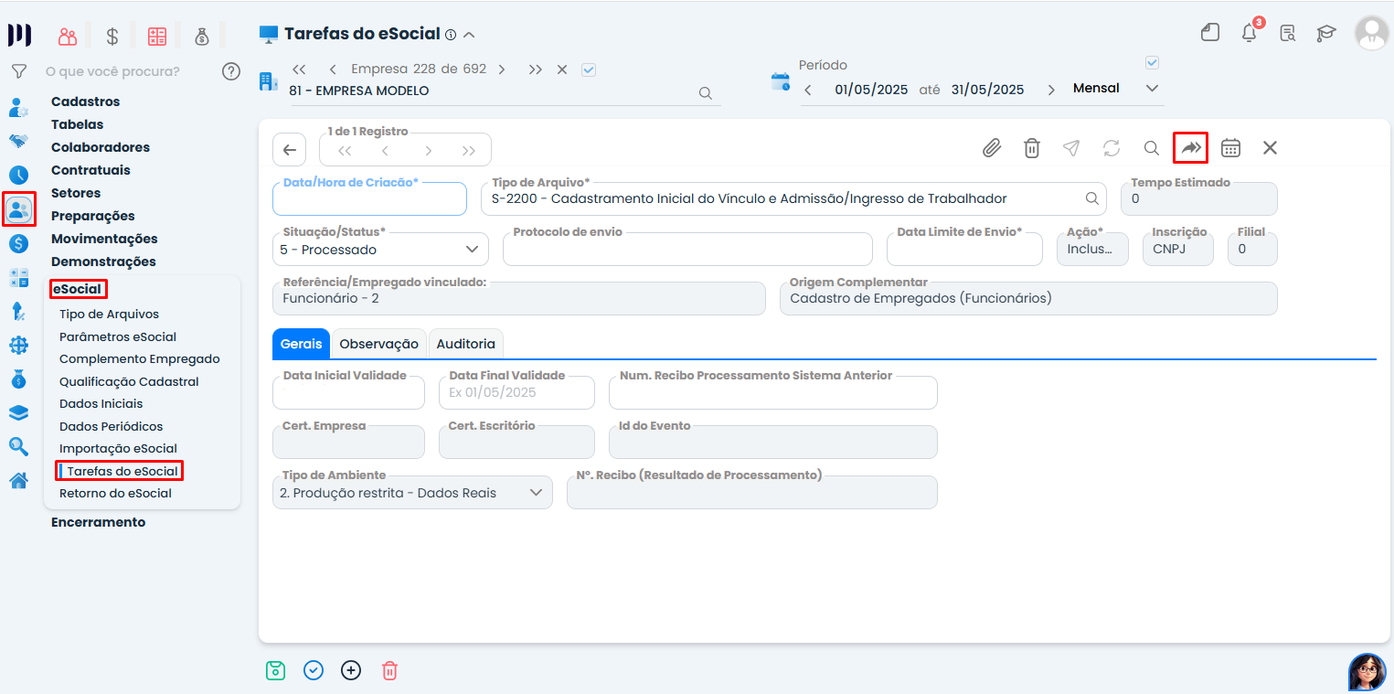The image size is (1394, 694).
Task: Switch to the Observação tab
Action: click(379, 344)
